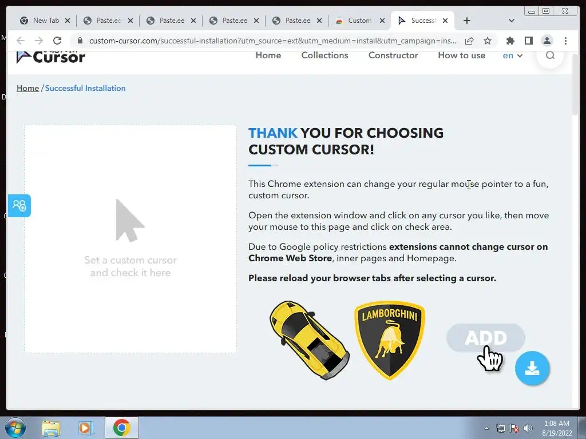
Task: Switch to the Custom tab
Action: (359, 21)
